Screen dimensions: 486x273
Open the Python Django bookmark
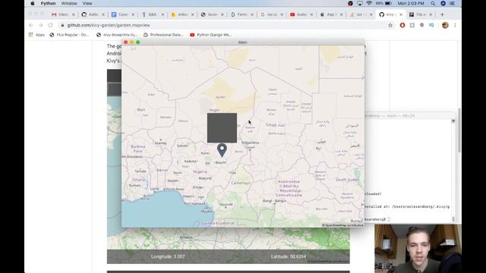coord(211,35)
